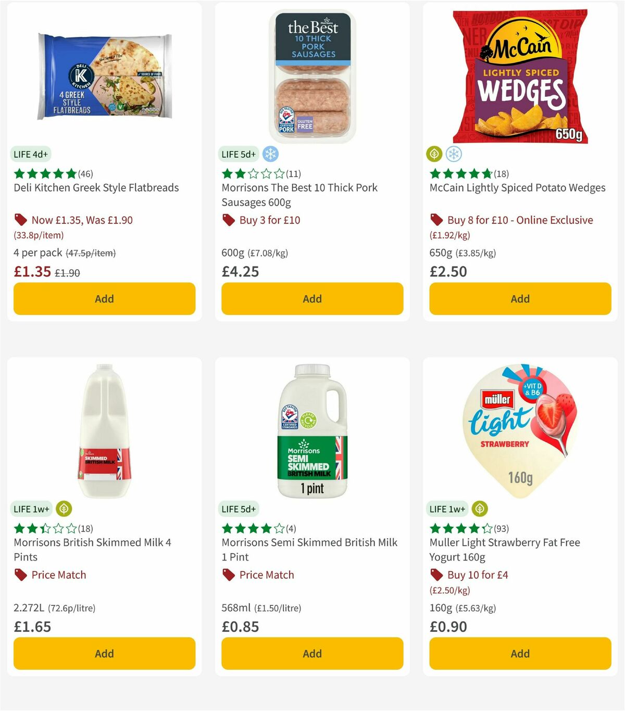The width and height of the screenshot is (625, 711).
Task: Click the snowflake frozen icon on pork sausages
Action: (x=271, y=154)
